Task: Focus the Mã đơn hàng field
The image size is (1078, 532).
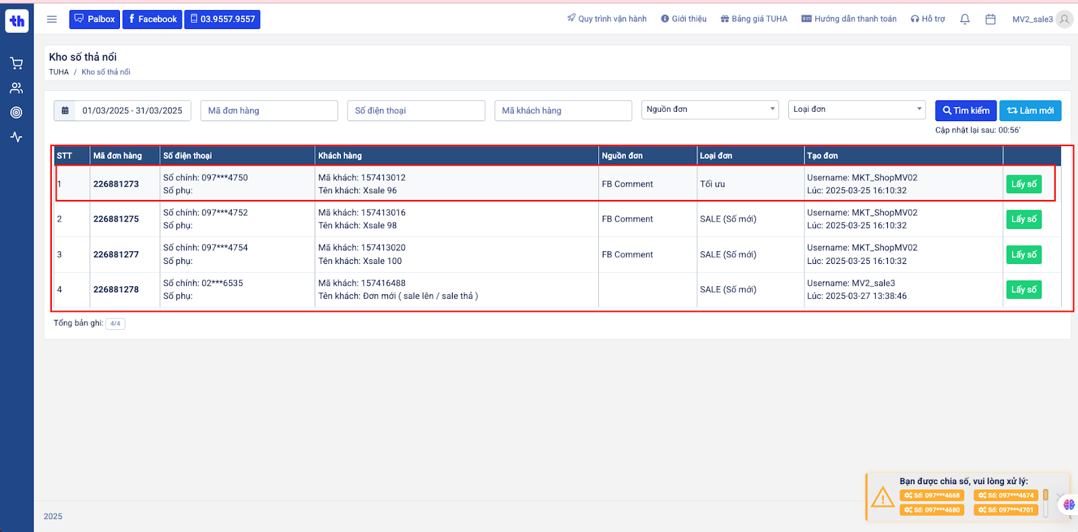Action: coord(269,110)
